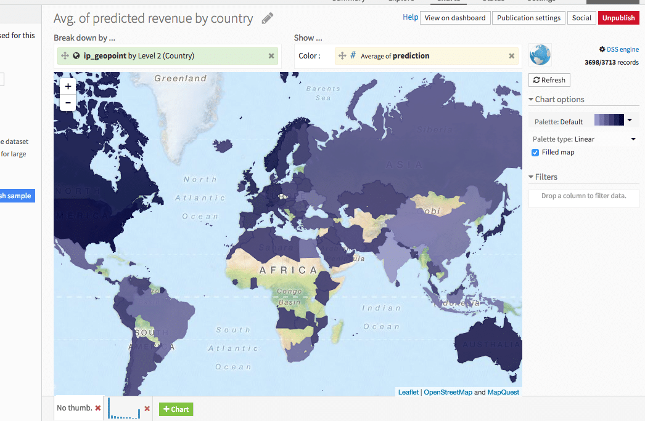
Task: Zoom in on the map
Action: click(x=68, y=87)
